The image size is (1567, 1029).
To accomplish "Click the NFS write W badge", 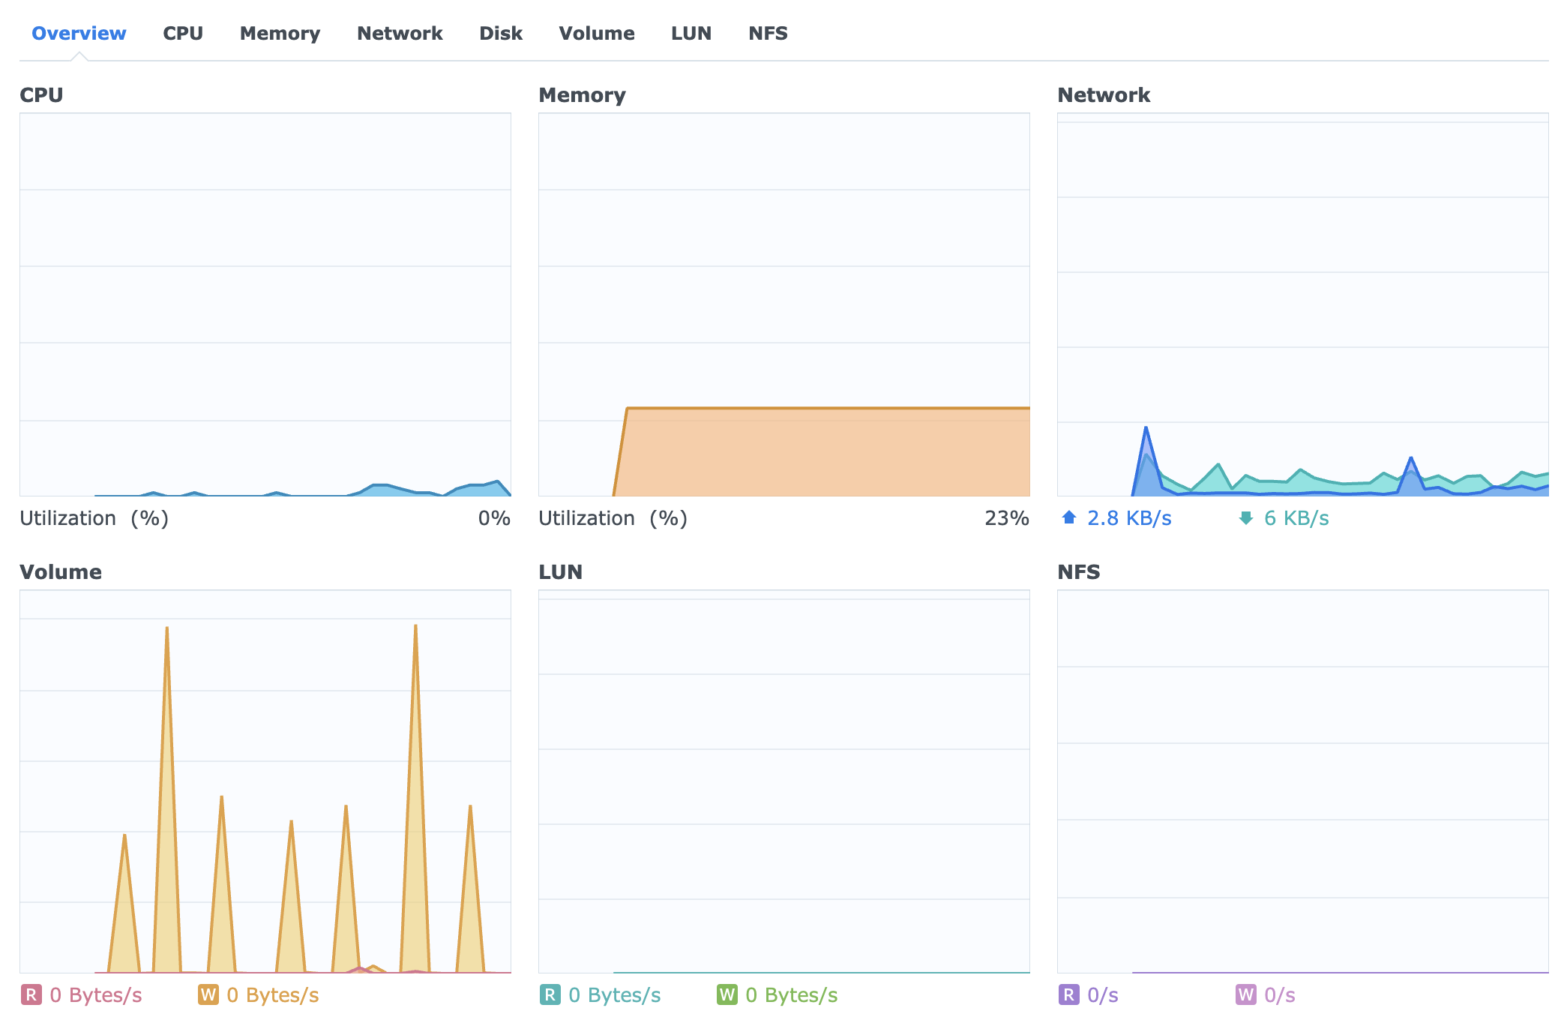I will point(1245,994).
